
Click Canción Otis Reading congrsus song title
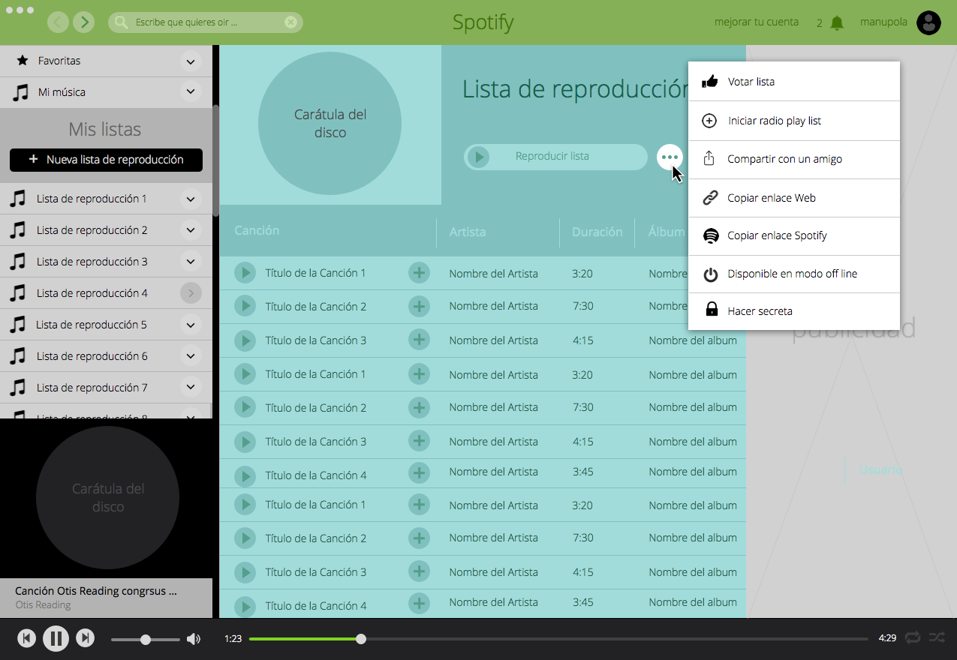pyautogui.click(x=96, y=591)
